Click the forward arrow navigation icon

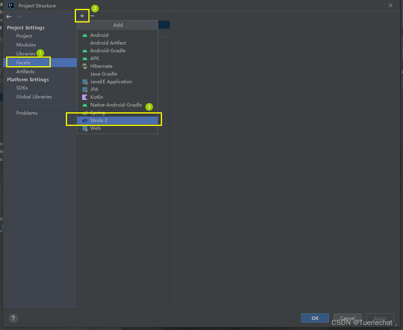coord(19,17)
